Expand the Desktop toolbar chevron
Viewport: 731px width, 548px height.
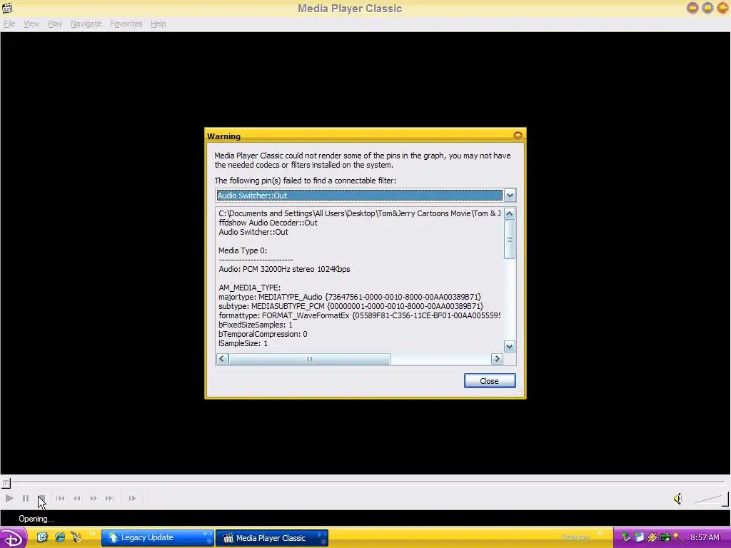coord(600,534)
